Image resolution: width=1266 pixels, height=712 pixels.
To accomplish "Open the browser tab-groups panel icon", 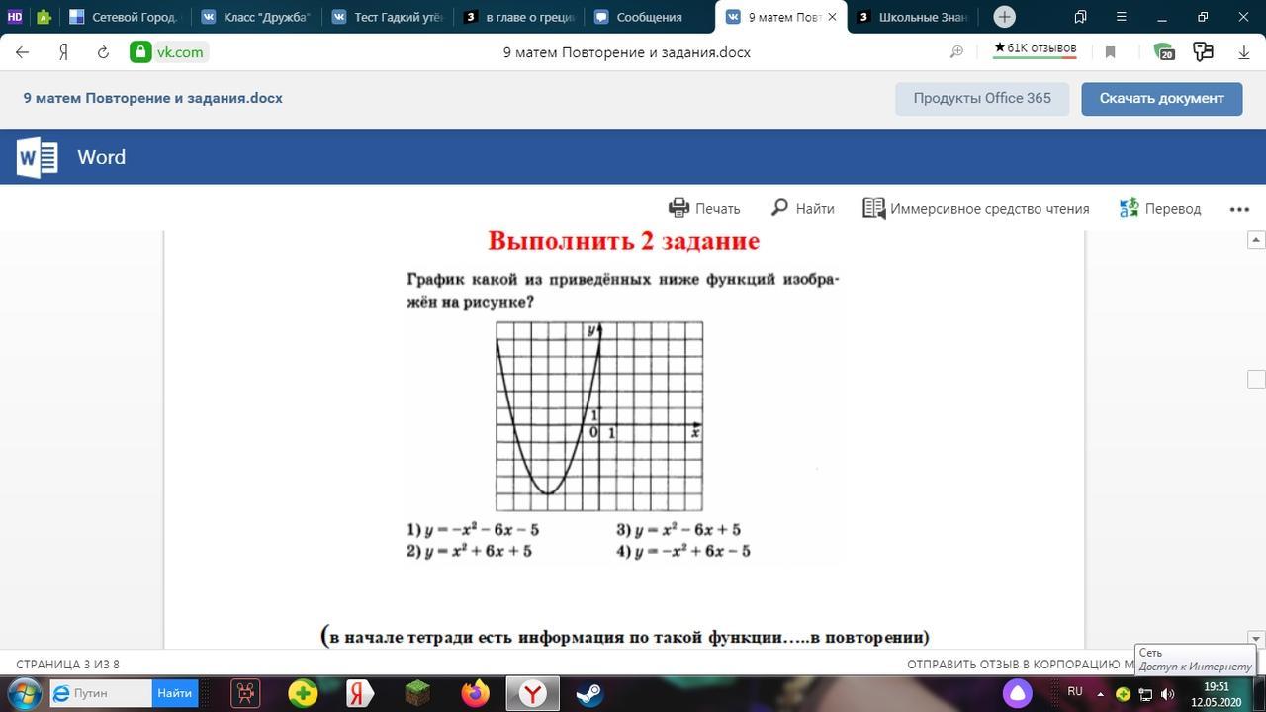I will click(x=1080, y=17).
